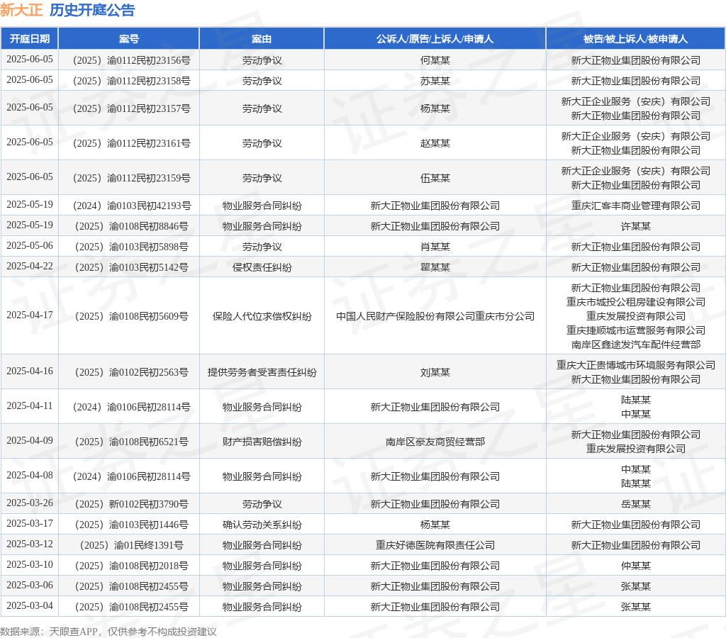Select case number 渝0102民初2563号
Image resolution: width=726 pixels, height=638 pixels.
(131, 372)
